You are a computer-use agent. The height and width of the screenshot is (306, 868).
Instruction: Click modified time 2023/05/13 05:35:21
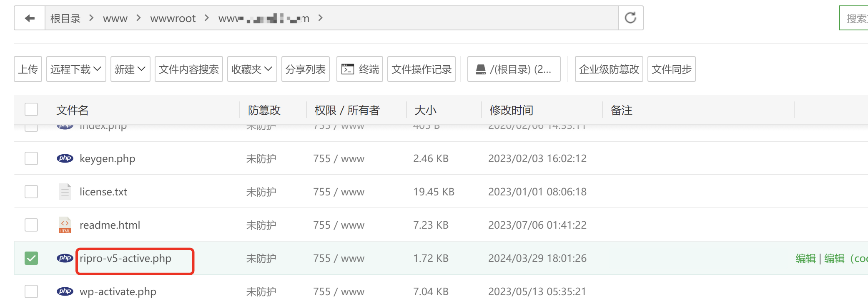(537, 291)
